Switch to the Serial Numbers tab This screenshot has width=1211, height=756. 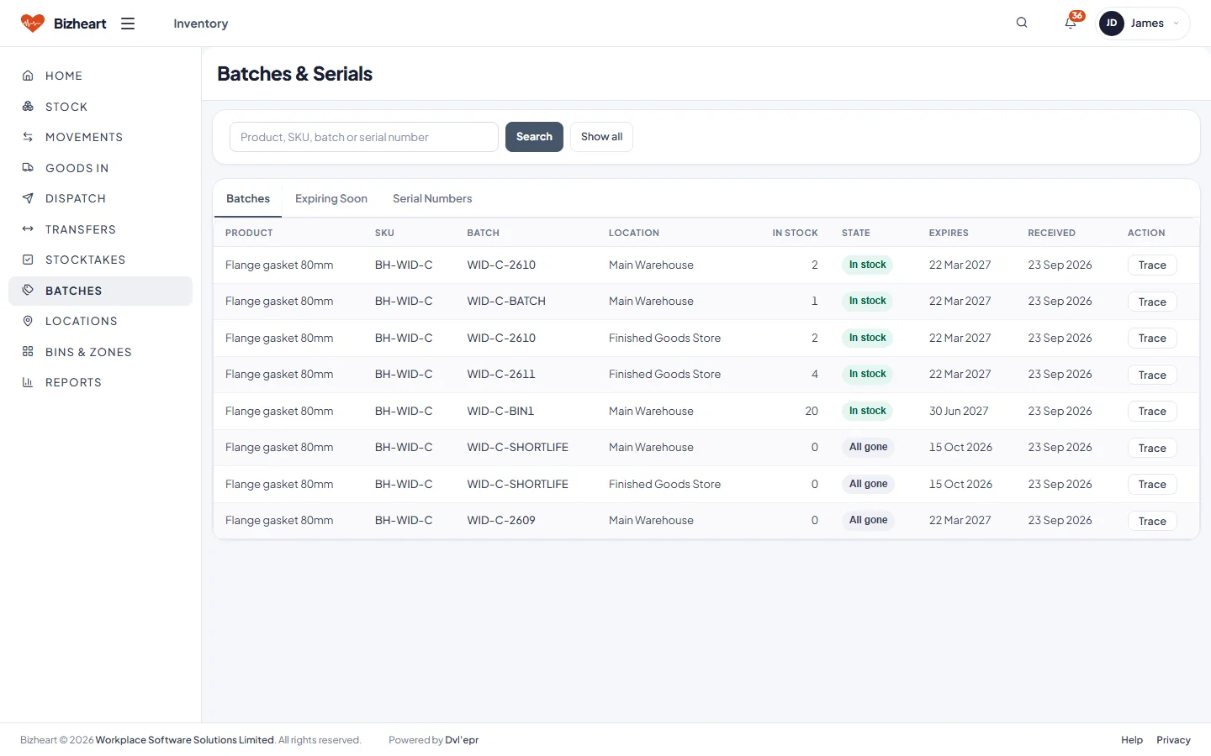(432, 199)
